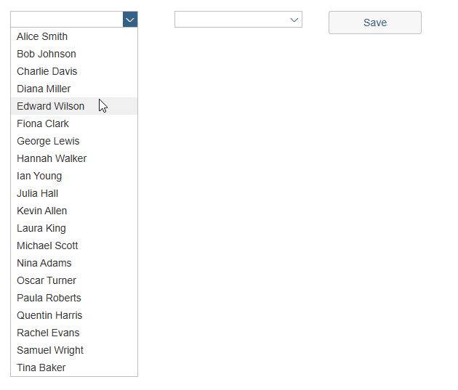Choose Hannah Walker from the options
458x390 pixels.
(x=52, y=158)
